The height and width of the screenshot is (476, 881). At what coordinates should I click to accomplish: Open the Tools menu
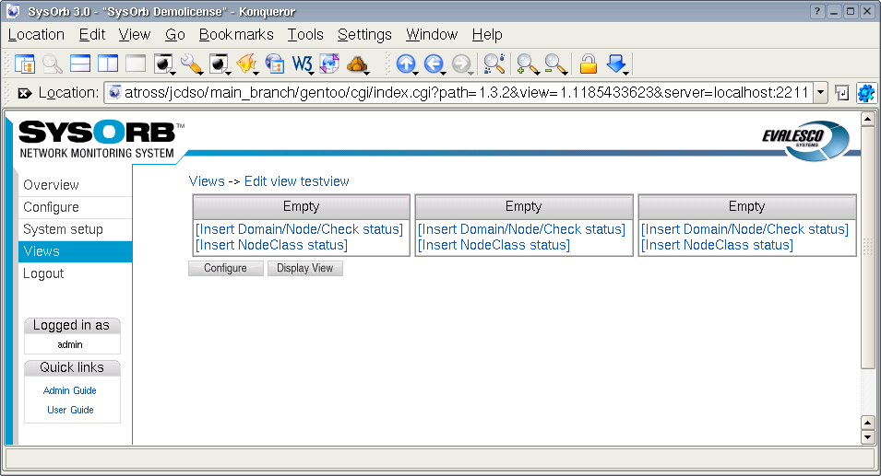pyautogui.click(x=305, y=35)
